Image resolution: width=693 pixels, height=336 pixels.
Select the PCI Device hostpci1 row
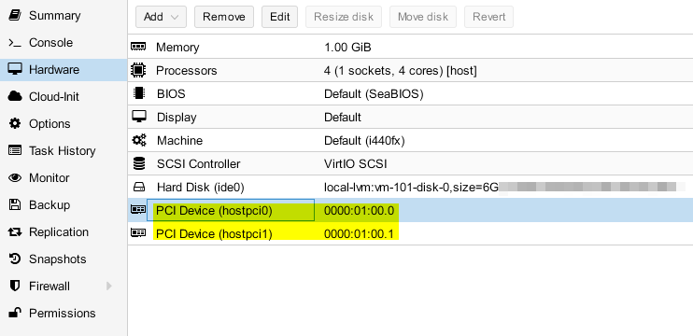(x=410, y=233)
